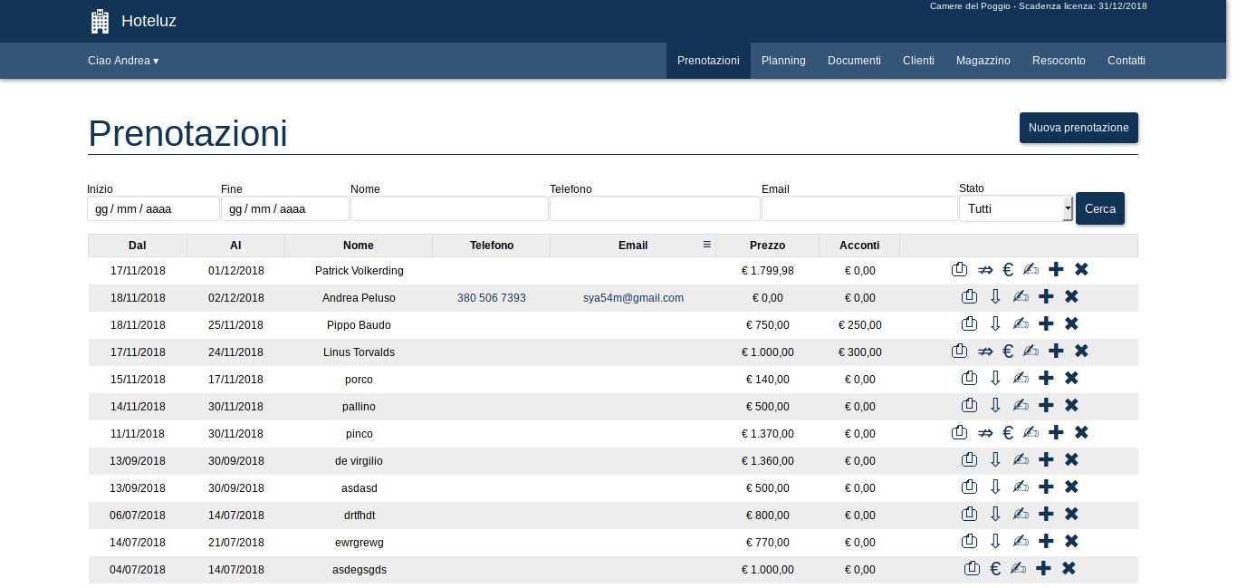Click the down-arrow icon in Pippo Baudo's row
Image resolution: width=1237 pixels, height=588 pixels.
coord(994,324)
